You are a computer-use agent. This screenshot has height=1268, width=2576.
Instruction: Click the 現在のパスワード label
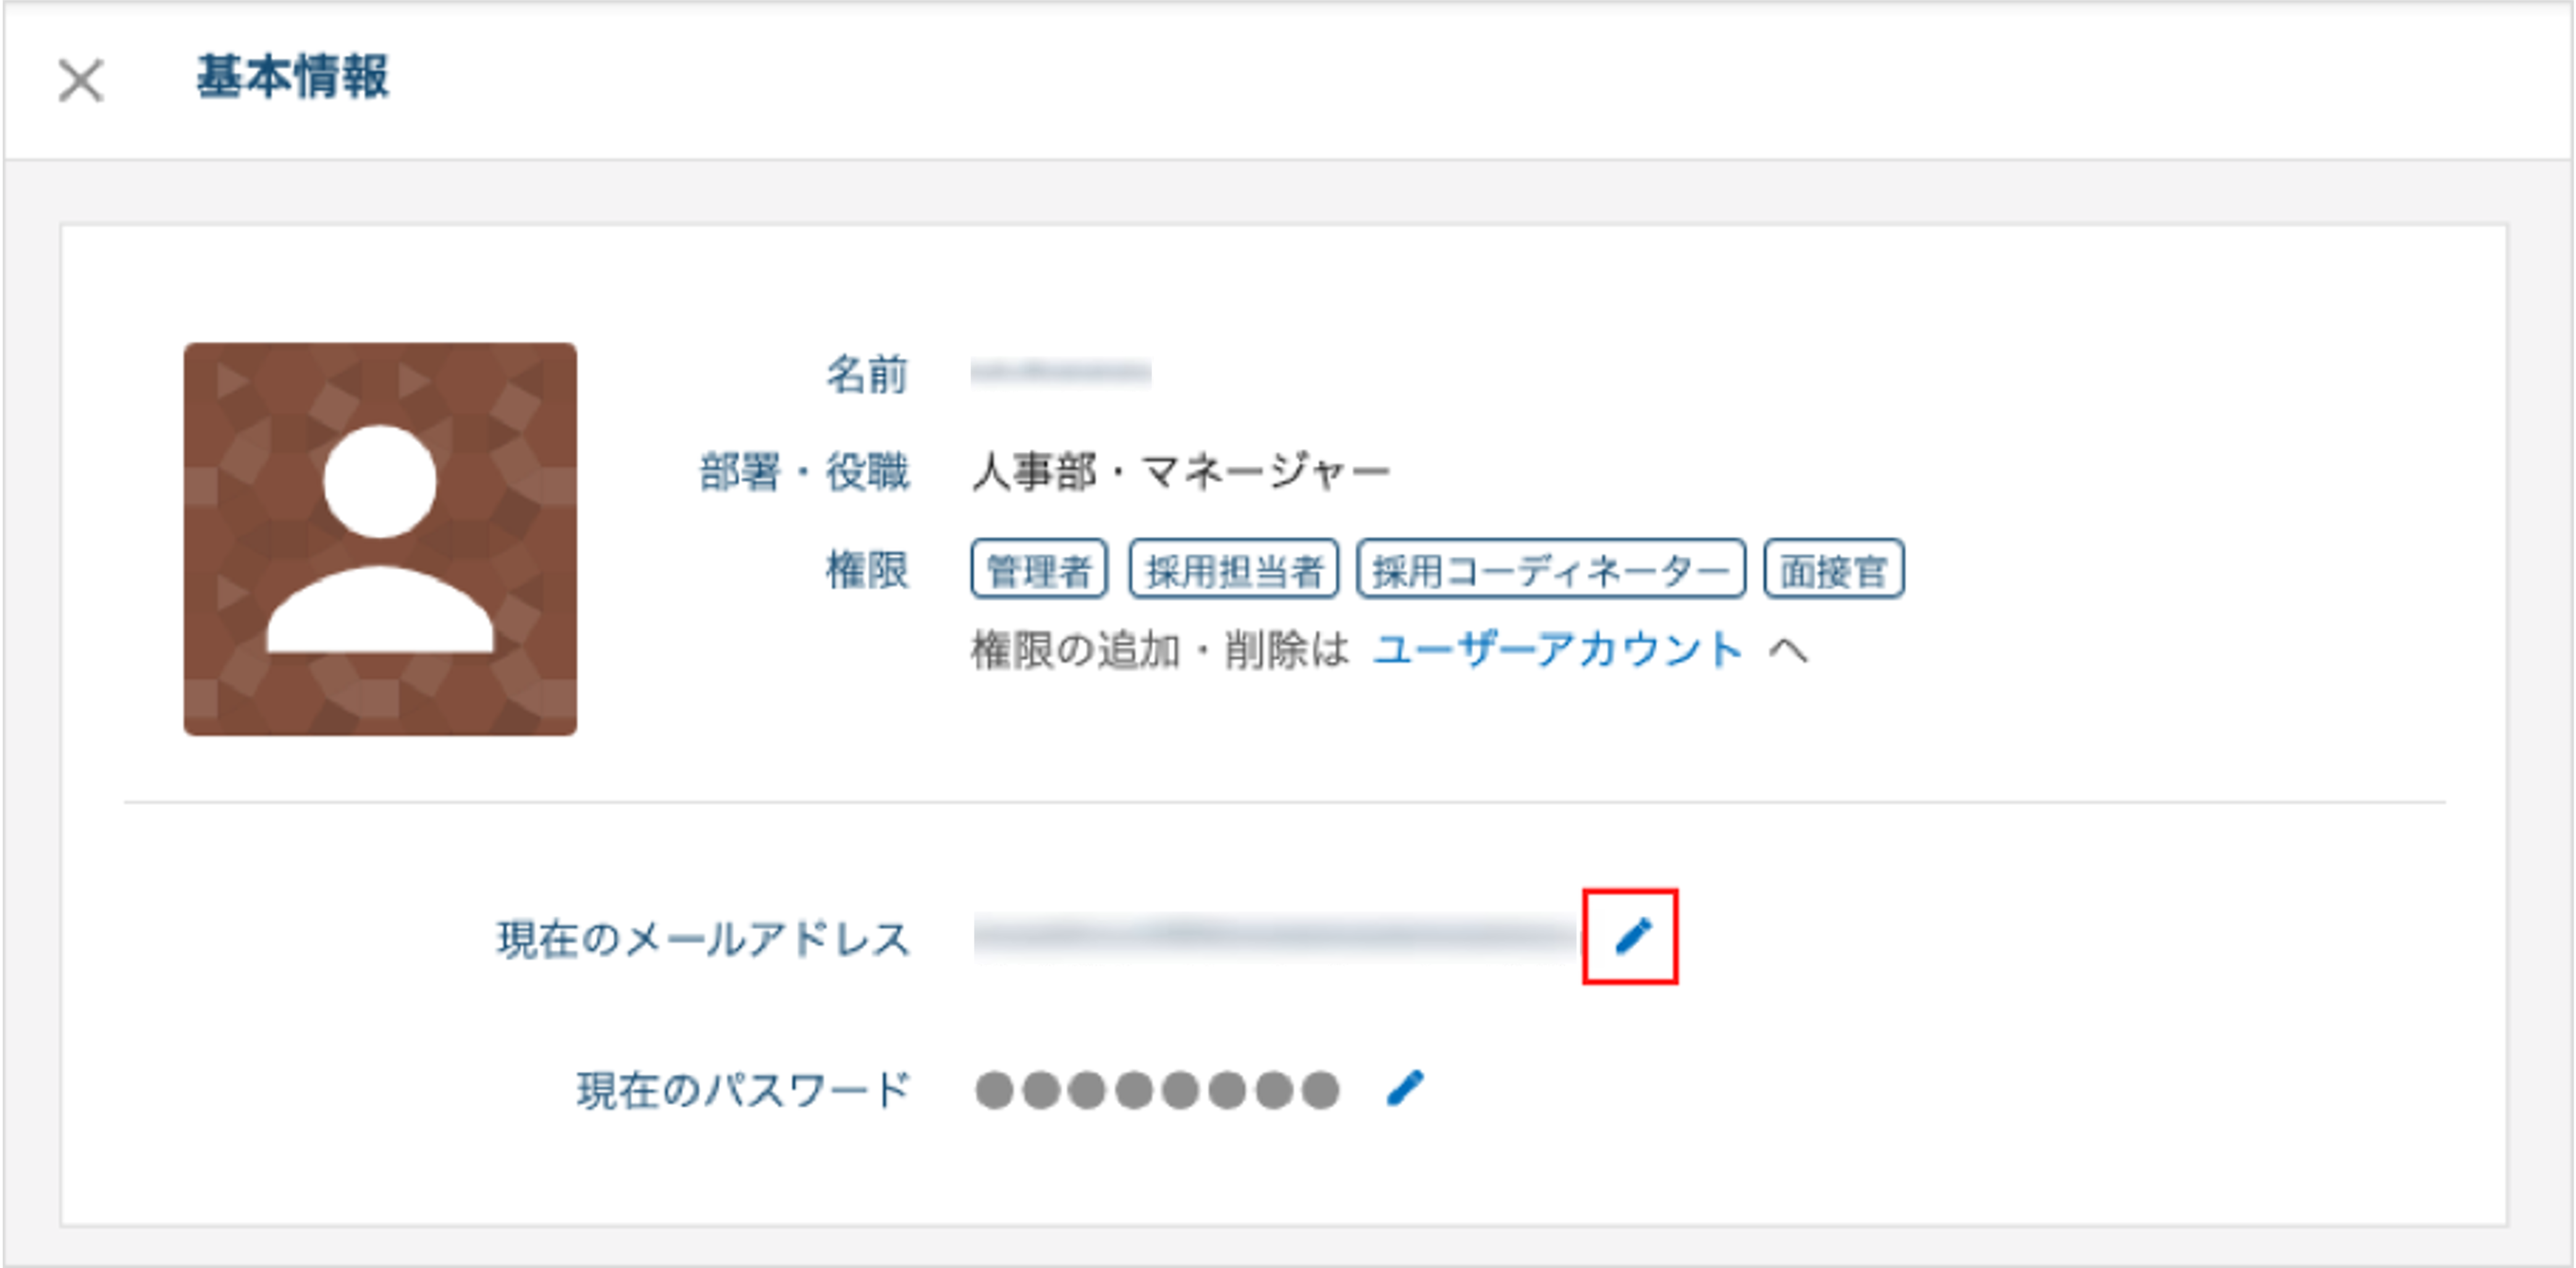click(743, 1090)
